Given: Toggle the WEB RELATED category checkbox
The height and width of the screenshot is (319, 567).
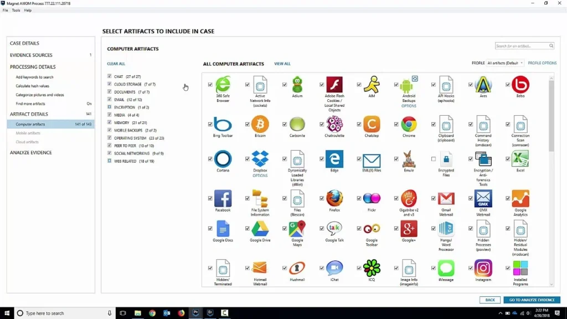Looking at the screenshot, I should 109,161.
